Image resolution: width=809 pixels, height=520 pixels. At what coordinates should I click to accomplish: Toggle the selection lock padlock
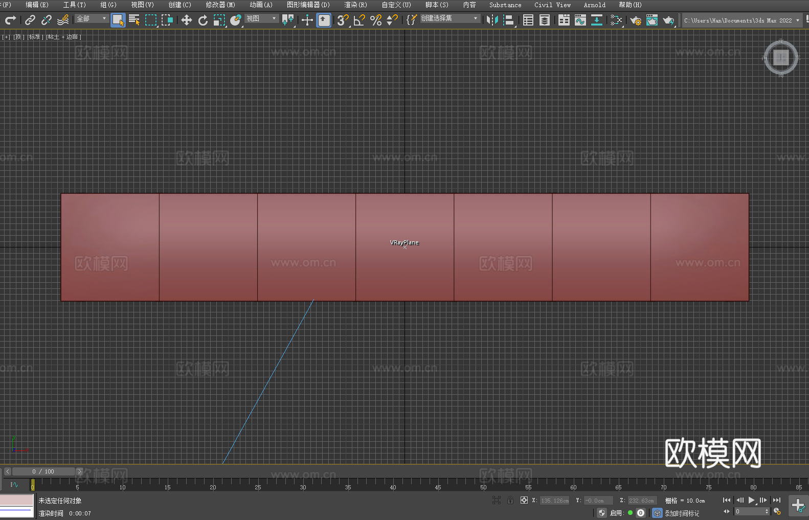[x=510, y=500]
